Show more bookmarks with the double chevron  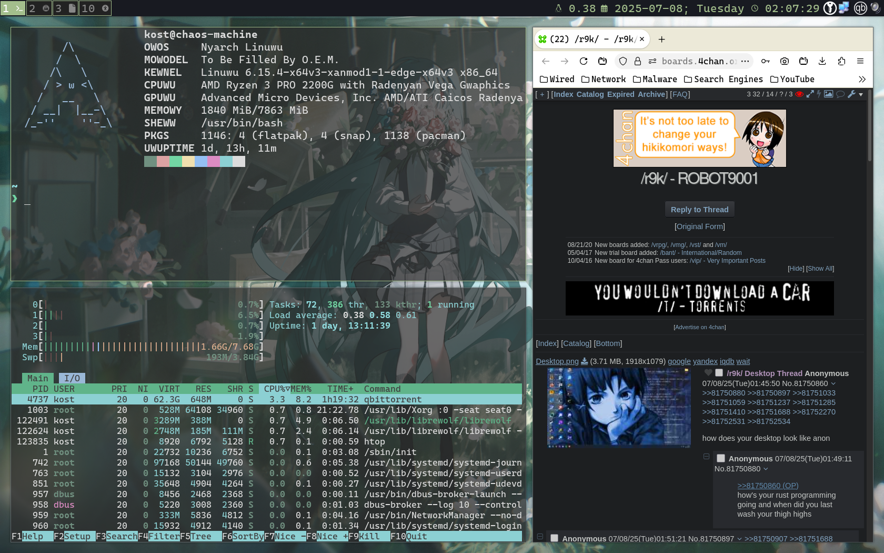tap(862, 79)
